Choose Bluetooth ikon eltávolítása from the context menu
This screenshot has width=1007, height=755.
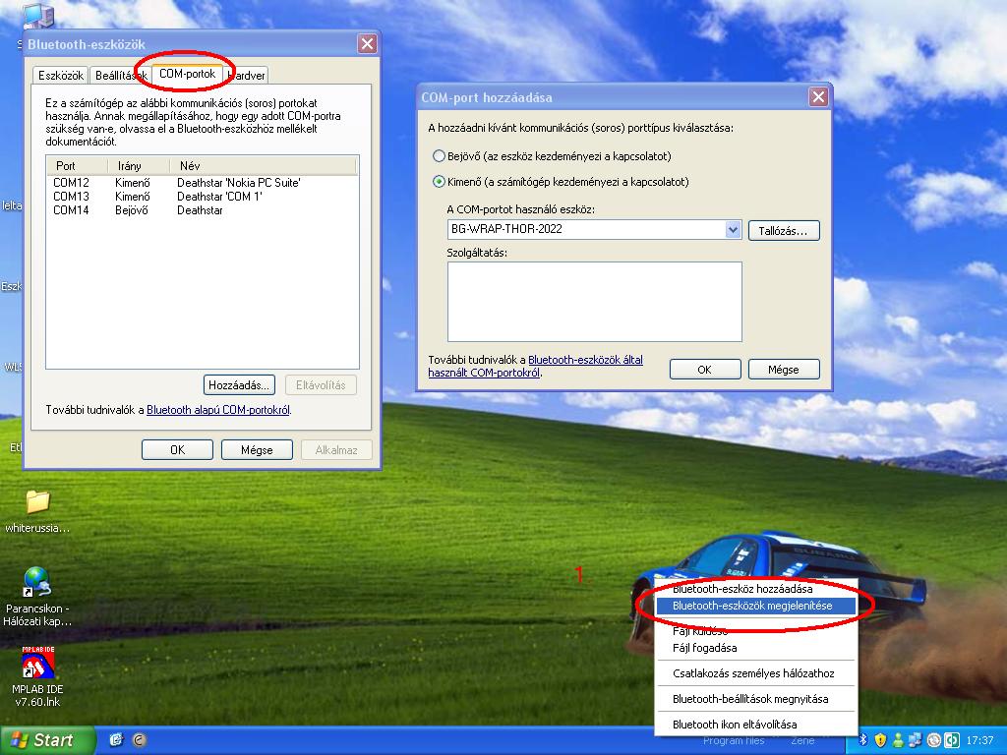755,725
